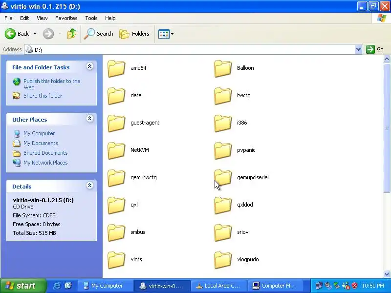Collapse the Other Places panel
391x293 pixels.
pyautogui.click(x=90, y=118)
